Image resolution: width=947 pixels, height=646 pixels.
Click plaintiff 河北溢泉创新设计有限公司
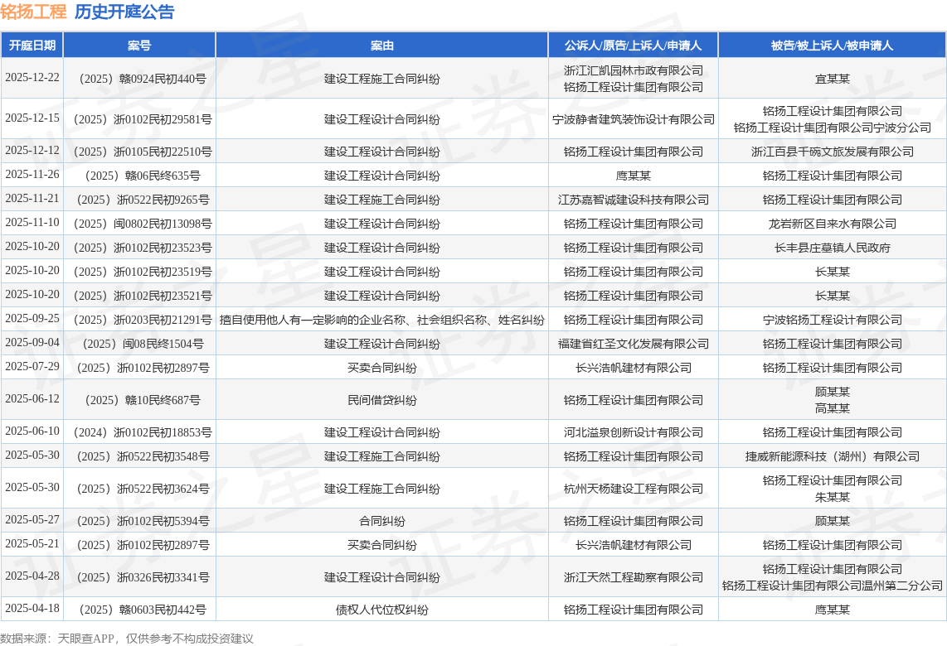[633, 432]
